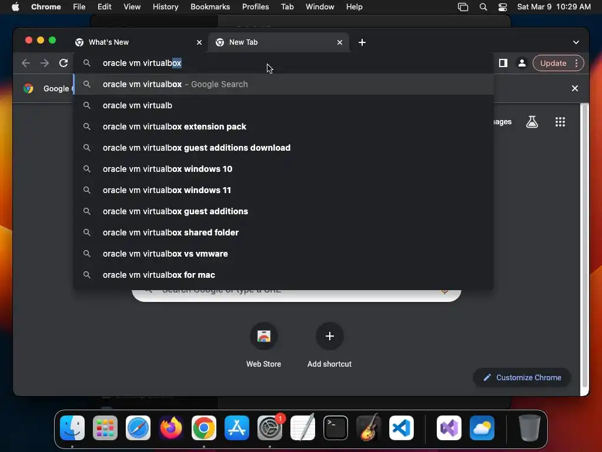602x452 pixels.
Task: Go forward using the forward arrow
Action: coord(45,63)
